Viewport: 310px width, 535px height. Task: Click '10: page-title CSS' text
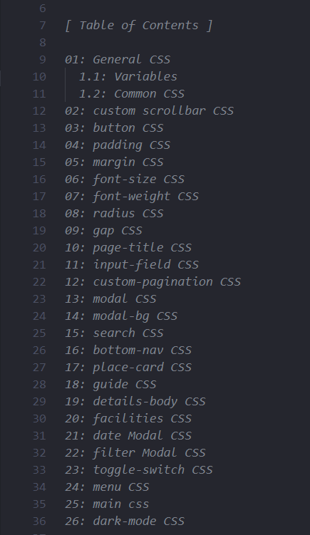128,247
